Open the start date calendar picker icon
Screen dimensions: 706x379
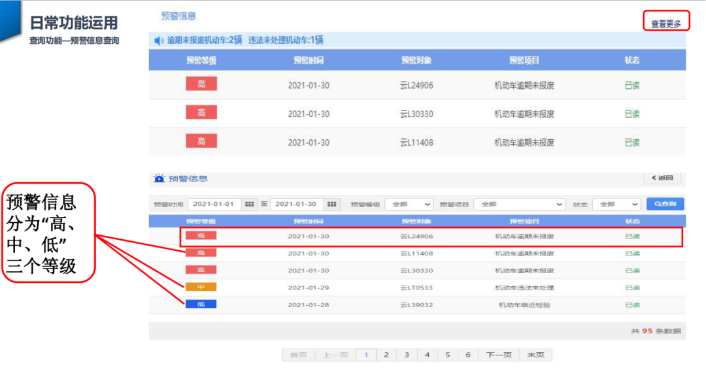250,205
